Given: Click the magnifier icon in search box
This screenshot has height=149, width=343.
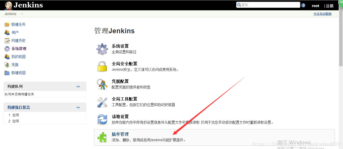Looking at the screenshot, I should point(239,5).
